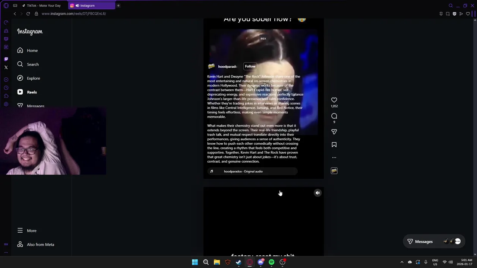477x268 pixels.
Task: Open Spotify from taskbar
Action: 271,262
